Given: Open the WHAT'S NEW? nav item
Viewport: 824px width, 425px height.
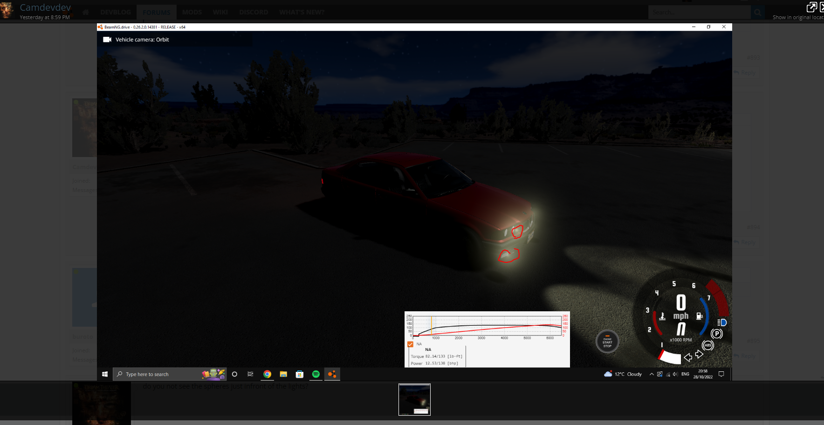Looking at the screenshot, I should coord(302,12).
